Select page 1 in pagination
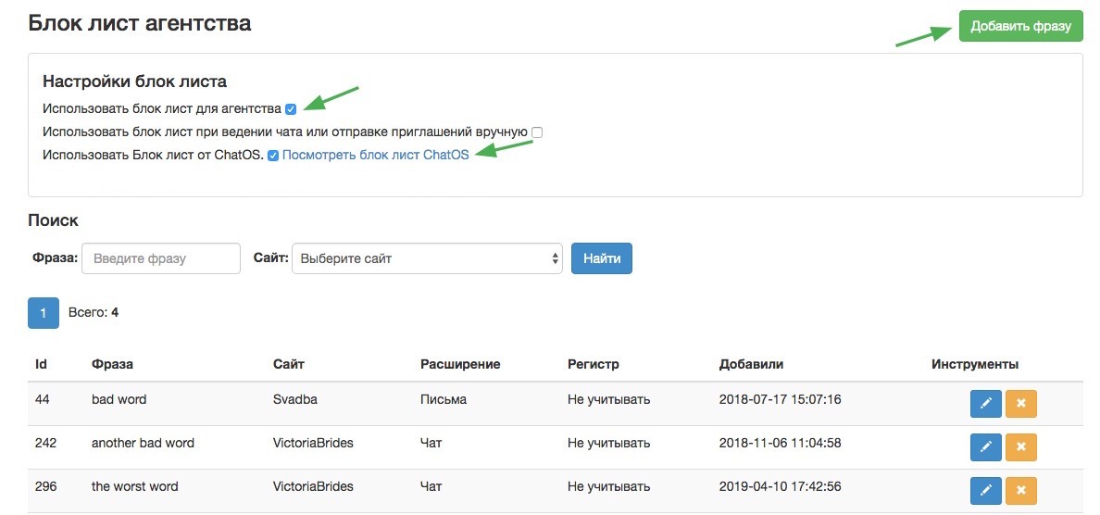Screen dimensions: 1100x515 44,313
